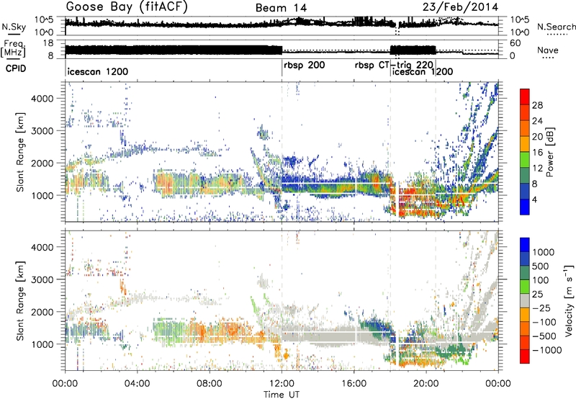Click the 'Freq. [MHz]' axis label
The width and height of the screenshot is (576, 399).
point(13,48)
